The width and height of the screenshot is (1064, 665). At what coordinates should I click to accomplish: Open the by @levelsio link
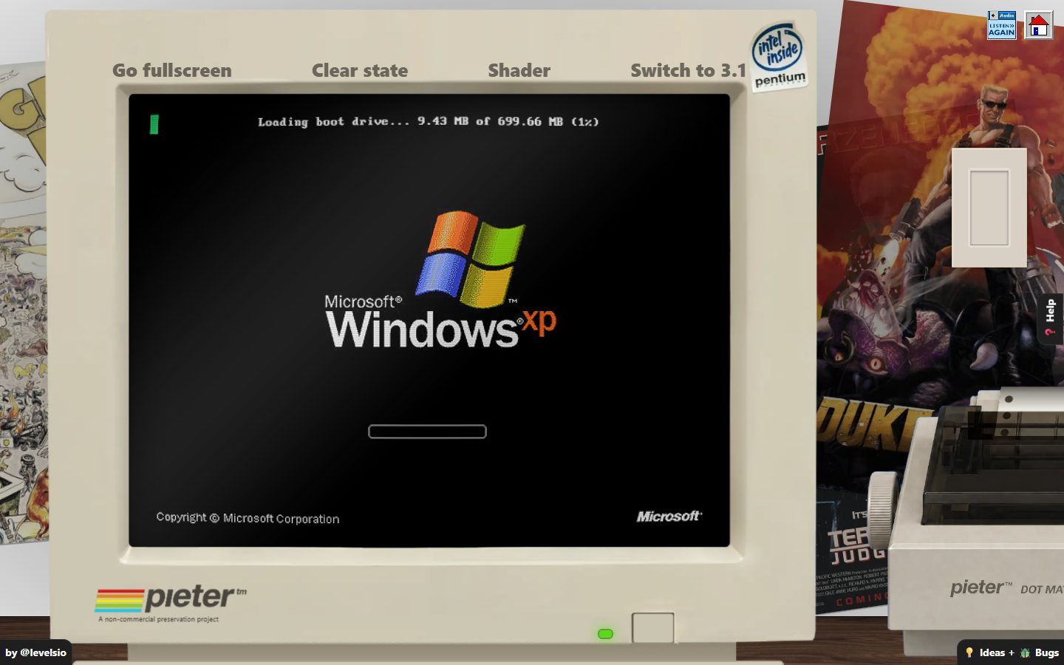[35, 652]
